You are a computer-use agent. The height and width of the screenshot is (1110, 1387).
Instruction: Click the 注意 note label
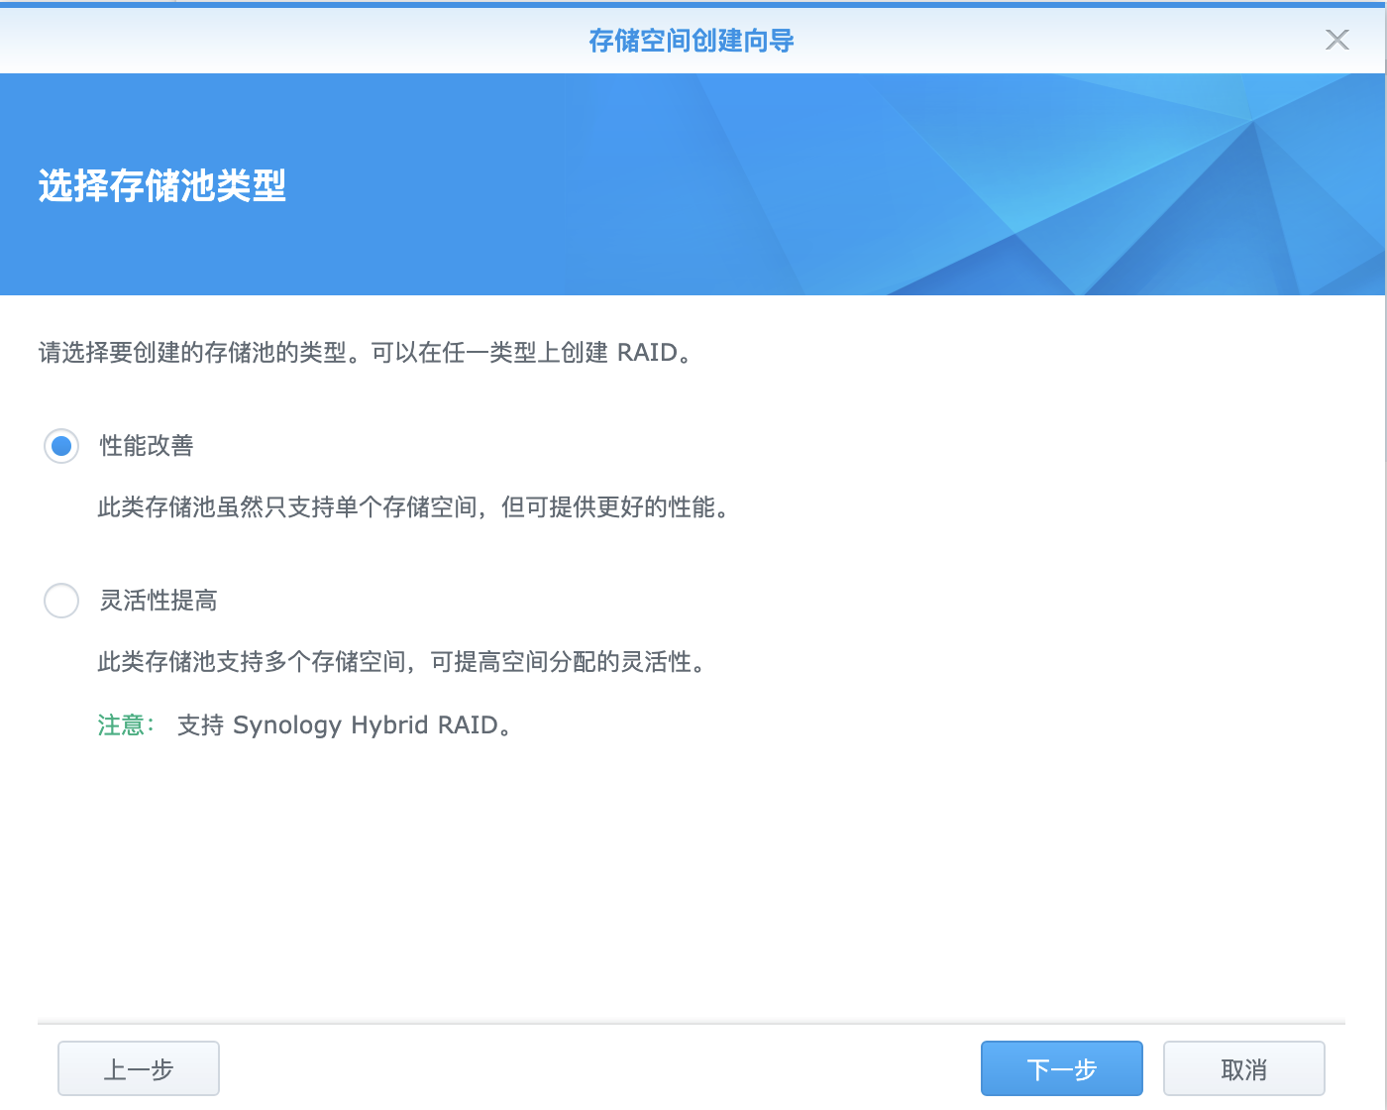click(126, 725)
